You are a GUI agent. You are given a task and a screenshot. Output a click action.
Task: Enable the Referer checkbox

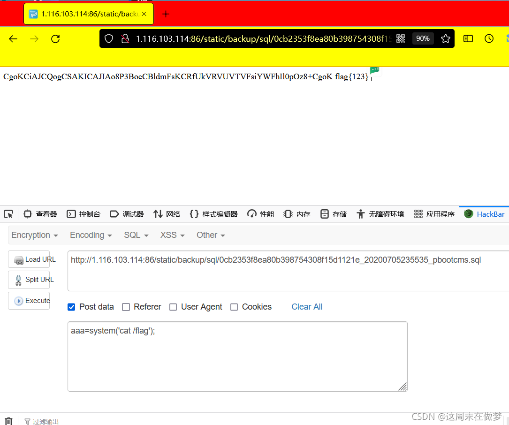click(x=126, y=307)
